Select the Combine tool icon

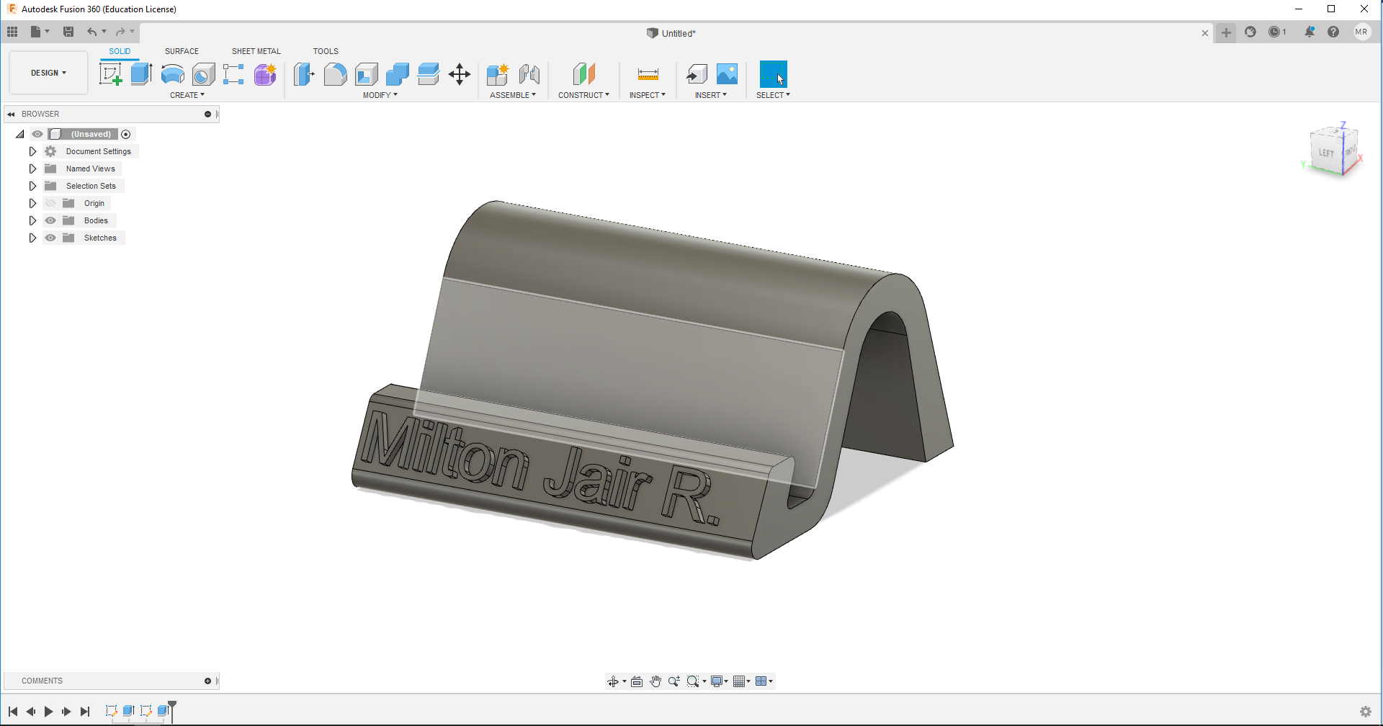[397, 74]
